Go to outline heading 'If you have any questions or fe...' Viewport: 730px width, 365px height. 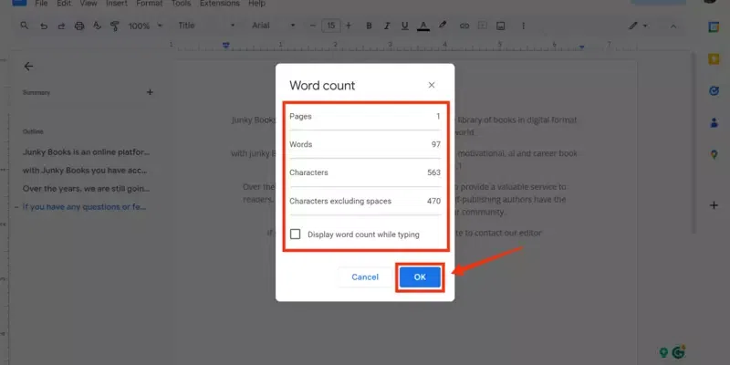pos(84,207)
